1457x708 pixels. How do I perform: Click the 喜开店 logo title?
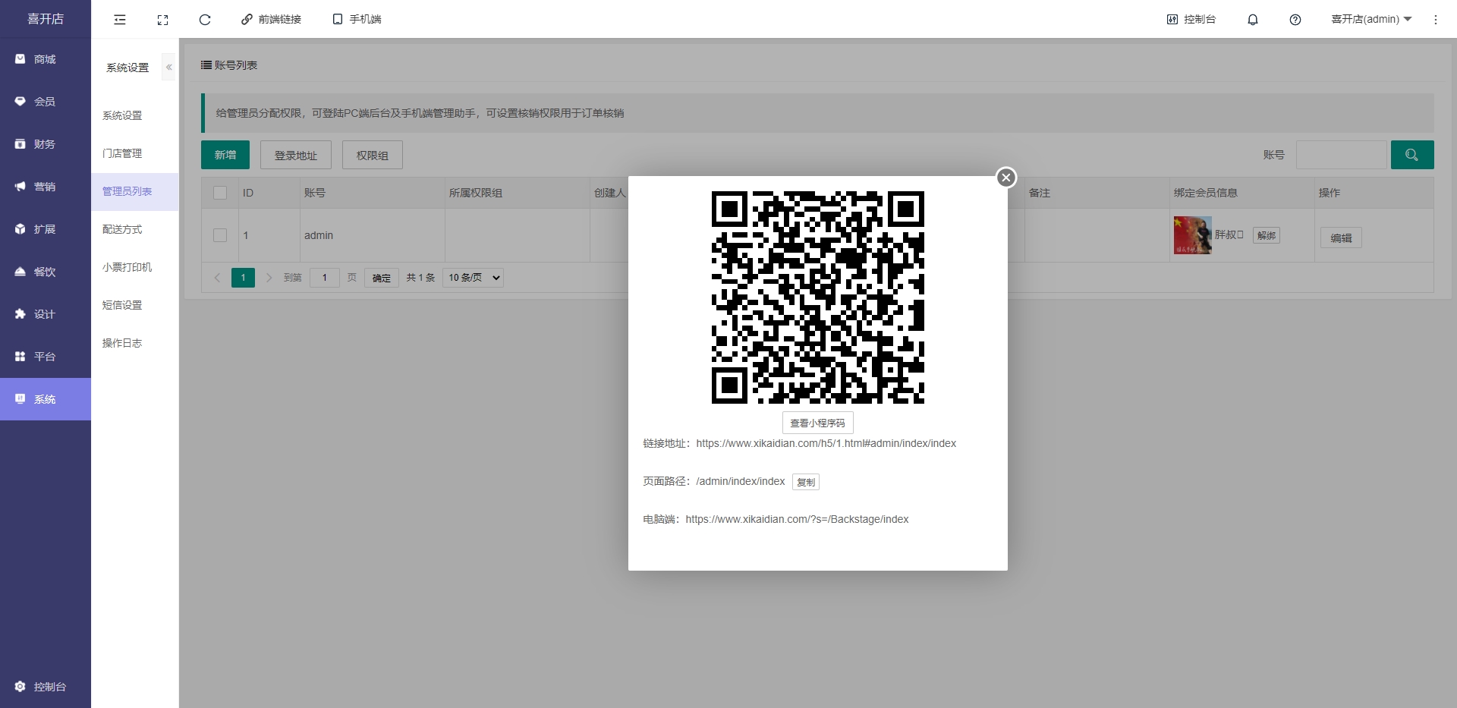point(46,19)
